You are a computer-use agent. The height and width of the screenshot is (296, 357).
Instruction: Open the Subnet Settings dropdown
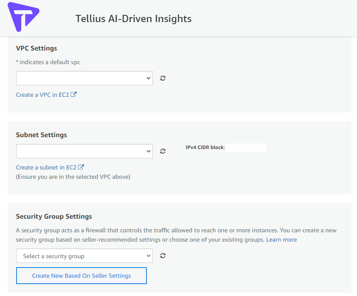[84, 151]
